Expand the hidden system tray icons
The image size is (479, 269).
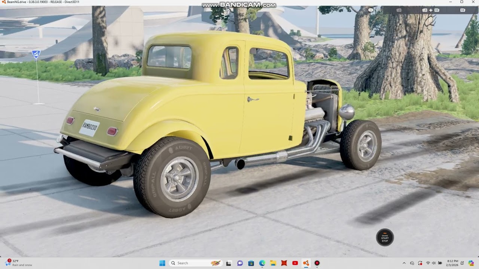tap(404, 263)
